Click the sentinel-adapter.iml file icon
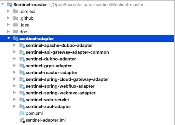 (22, 120)
